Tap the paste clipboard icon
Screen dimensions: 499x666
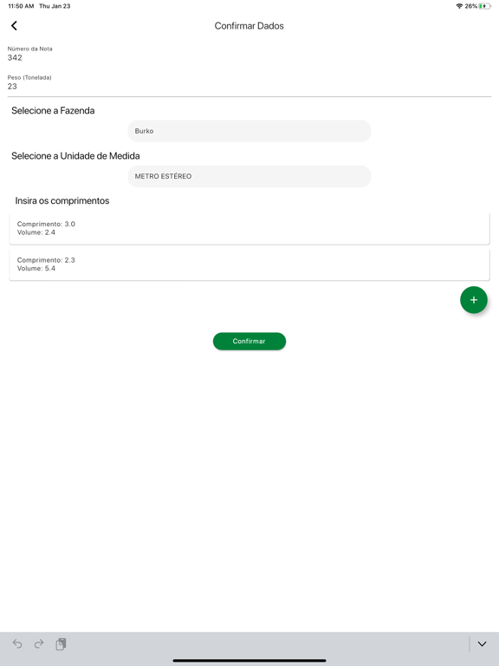pos(61,644)
